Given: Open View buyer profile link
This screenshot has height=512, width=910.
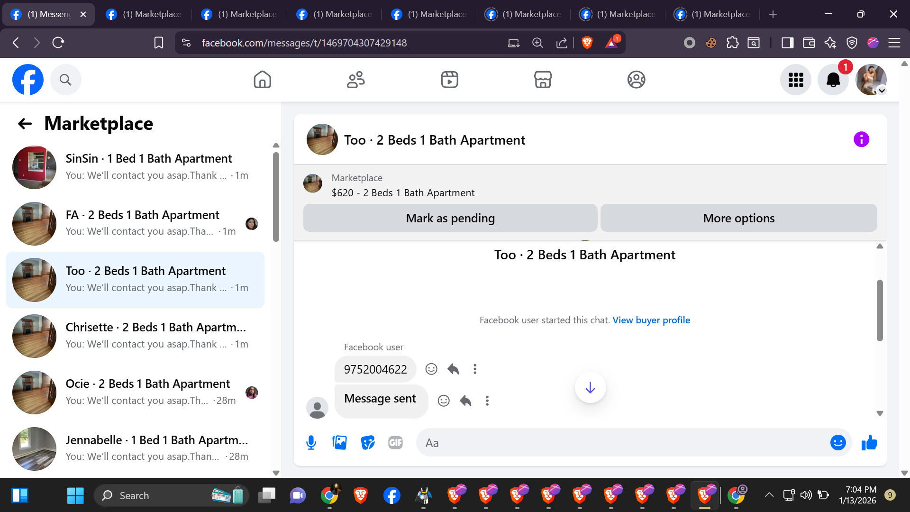Looking at the screenshot, I should 651,320.
